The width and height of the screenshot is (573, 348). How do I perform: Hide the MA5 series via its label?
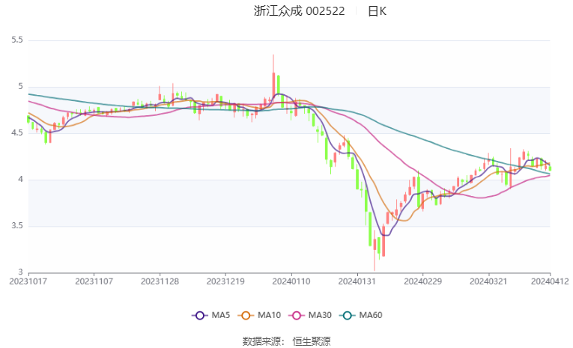(221, 315)
